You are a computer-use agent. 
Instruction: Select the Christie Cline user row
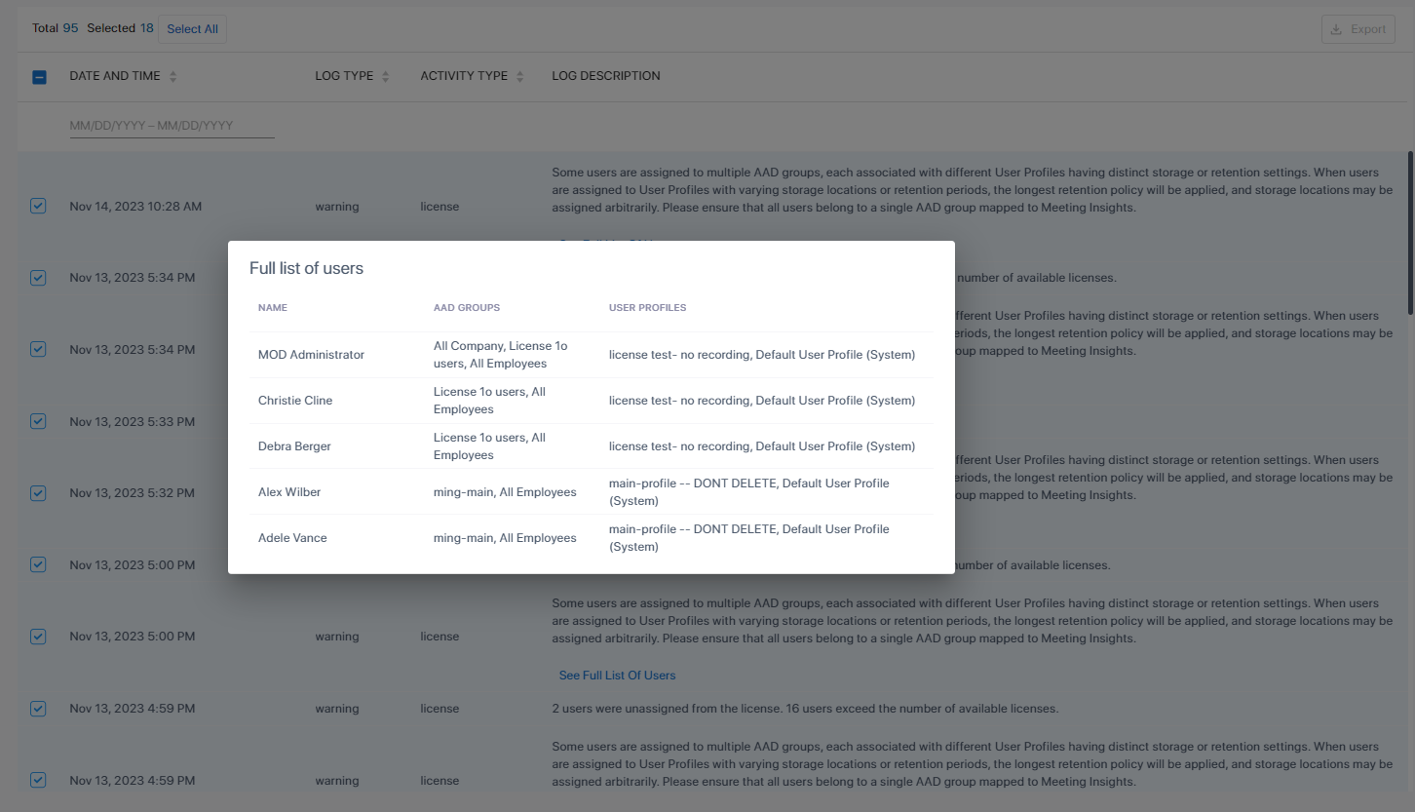(295, 401)
